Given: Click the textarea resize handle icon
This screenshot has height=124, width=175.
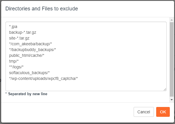Looking at the screenshot, I should [x=165, y=89].
